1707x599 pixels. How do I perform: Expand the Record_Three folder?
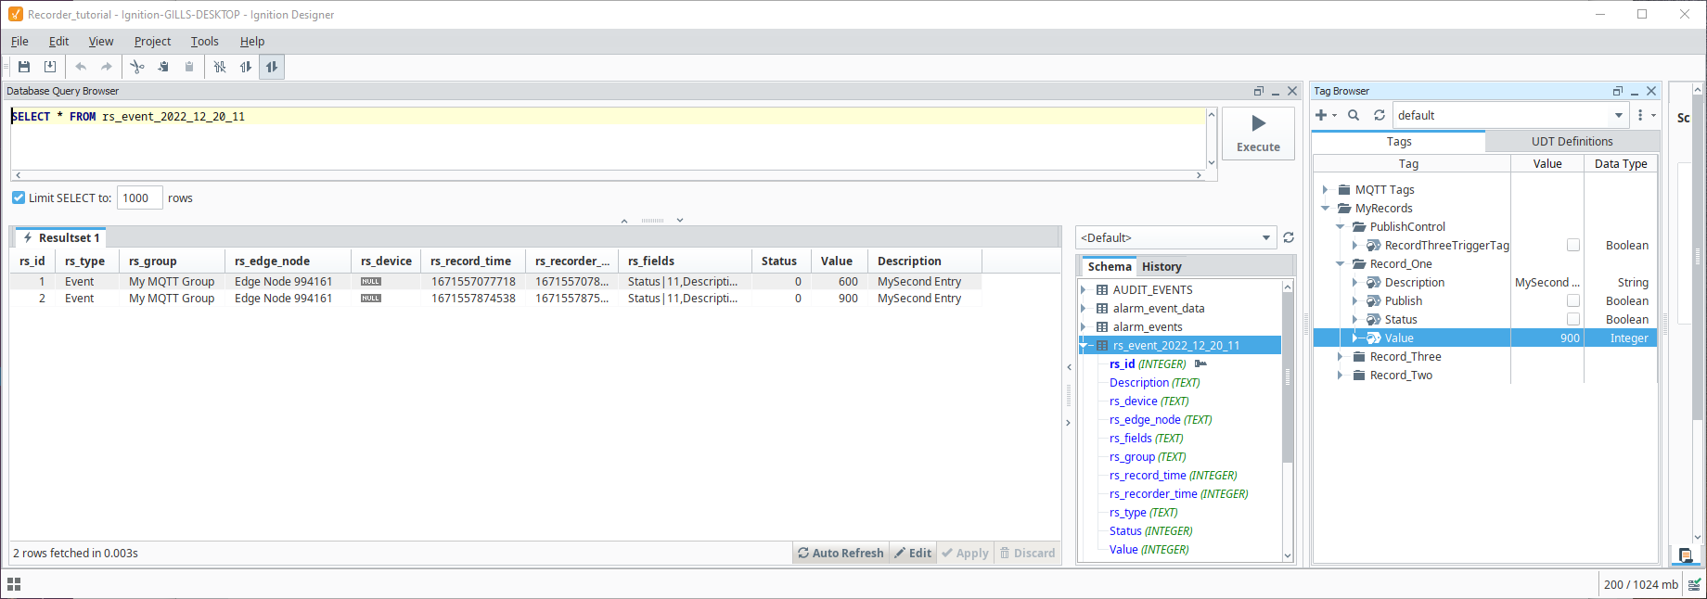tap(1340, 356)
